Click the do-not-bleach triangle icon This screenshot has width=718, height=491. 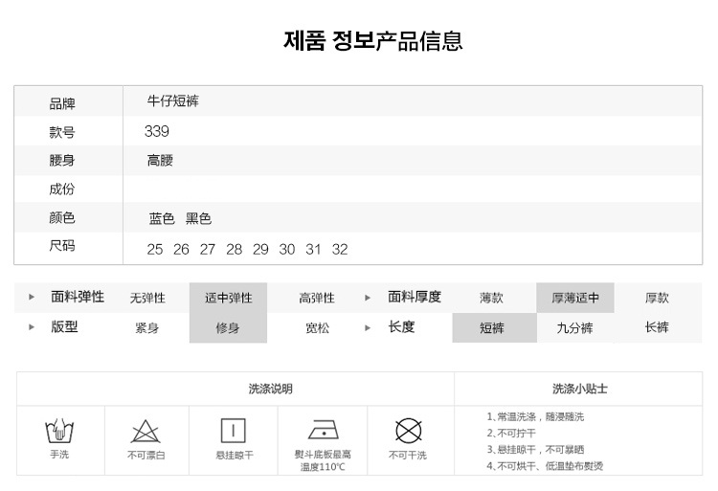coord(146,431)
